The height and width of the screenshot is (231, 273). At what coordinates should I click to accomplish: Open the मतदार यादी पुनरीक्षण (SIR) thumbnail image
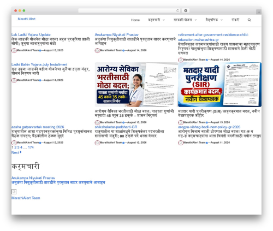(x=219, y=85)
